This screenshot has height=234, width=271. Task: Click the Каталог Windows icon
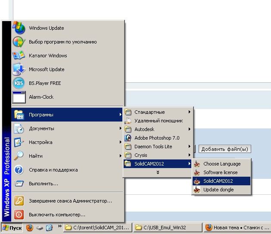coord(19,56)
